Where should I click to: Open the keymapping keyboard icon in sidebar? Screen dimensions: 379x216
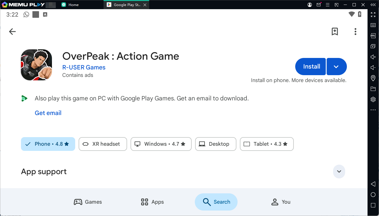pyautogui.click(x=373, y=25)
